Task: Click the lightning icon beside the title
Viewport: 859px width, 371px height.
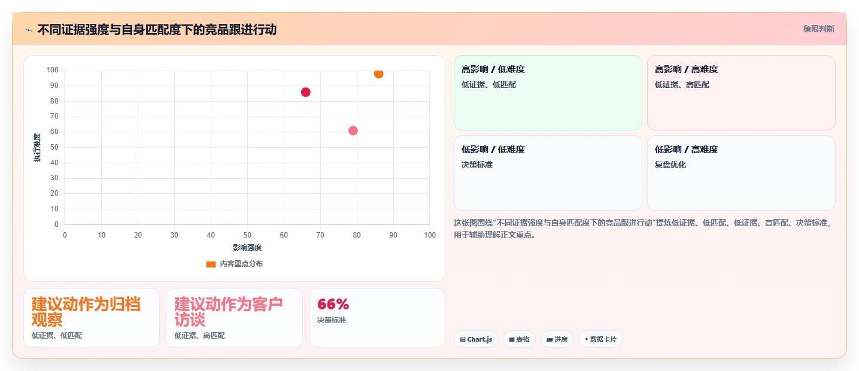Action: [x=28, y=29]
